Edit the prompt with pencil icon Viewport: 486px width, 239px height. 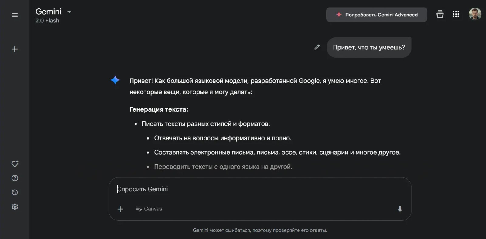pyautogui.click(x=317, y=47)
